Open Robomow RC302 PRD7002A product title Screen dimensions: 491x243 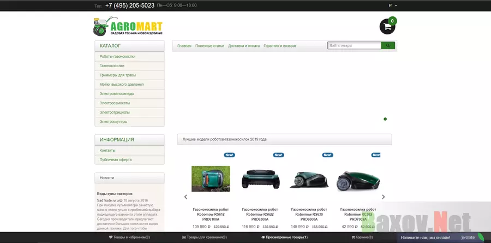click(x=358, y=214)
